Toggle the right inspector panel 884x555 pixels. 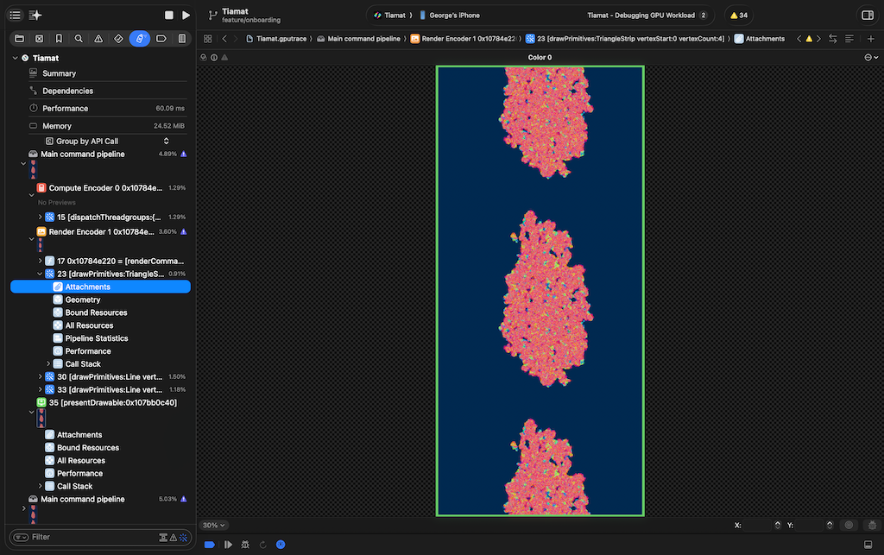point(867,16)
